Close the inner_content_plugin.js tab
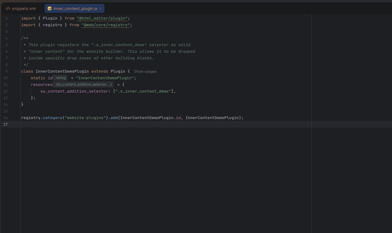The image size is (392, 233). [x=101, y=8]
